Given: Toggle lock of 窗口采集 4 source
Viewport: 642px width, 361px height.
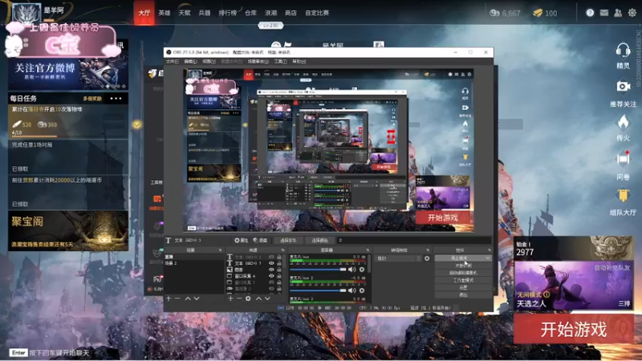Looking at the screenshot, I should point(279,276).
